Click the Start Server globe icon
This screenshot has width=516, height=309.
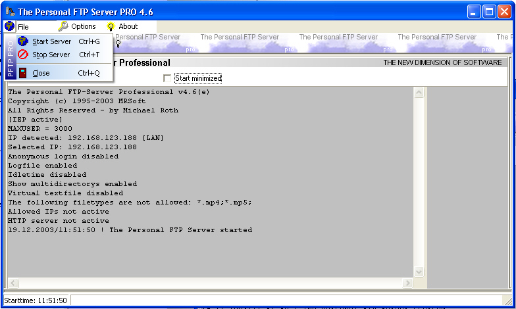click(x=22, y=41)
